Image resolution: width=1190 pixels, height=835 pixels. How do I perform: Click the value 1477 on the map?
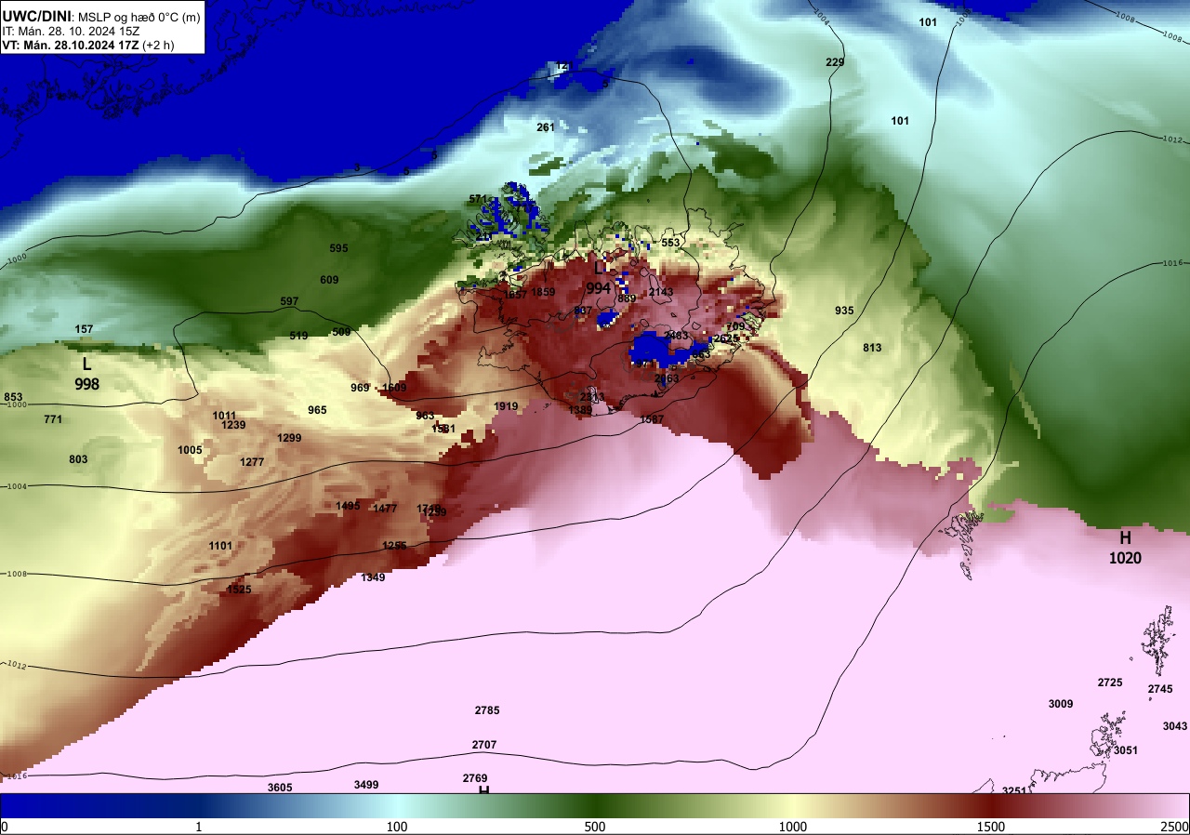(385, 509)
